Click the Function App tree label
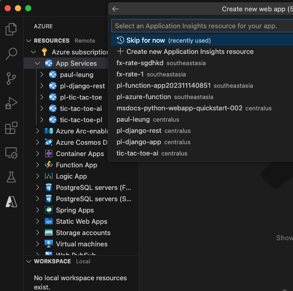The width and height of the screenshot is (293, 291). (76, 165)
